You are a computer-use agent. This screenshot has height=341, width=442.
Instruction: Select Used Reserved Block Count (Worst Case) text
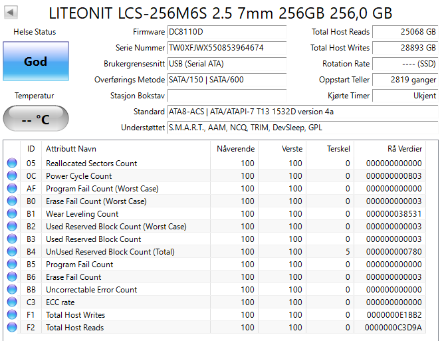point(116,226)
